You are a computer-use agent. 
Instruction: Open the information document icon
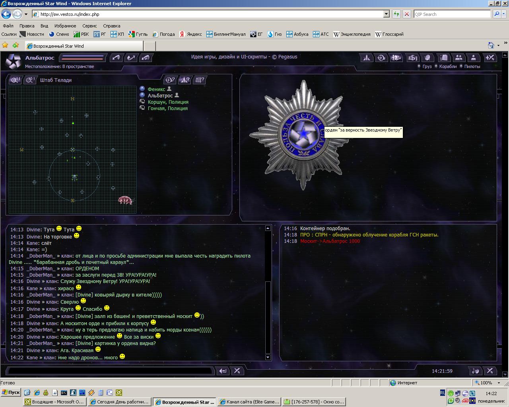point(444,58)
